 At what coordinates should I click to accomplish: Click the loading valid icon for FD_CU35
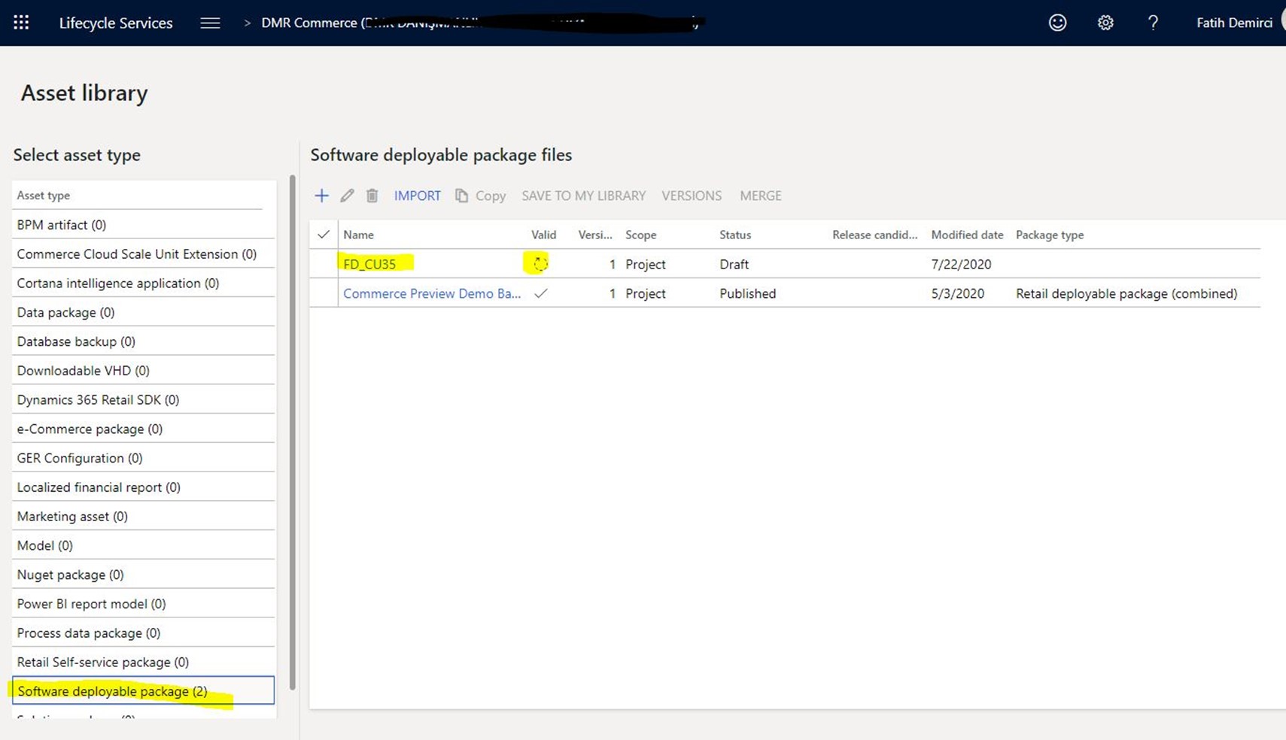coord(540,264)
